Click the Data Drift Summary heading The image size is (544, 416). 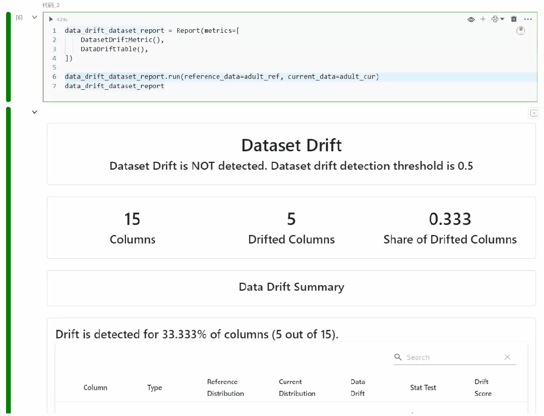click(x=291, y=287)
